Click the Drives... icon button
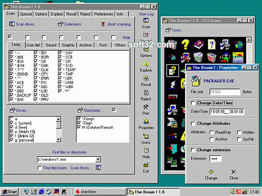 (x=12, y=111)
